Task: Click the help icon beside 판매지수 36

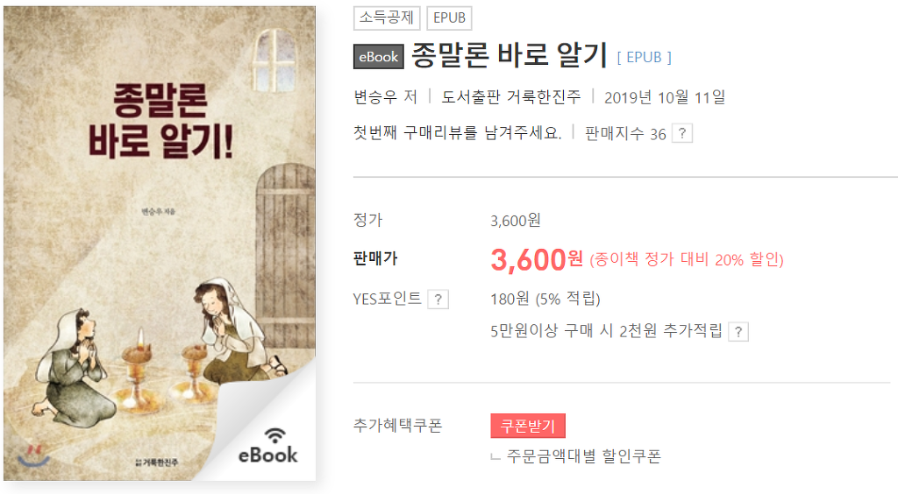Action: pyautogui.click(x=681, y=133)
